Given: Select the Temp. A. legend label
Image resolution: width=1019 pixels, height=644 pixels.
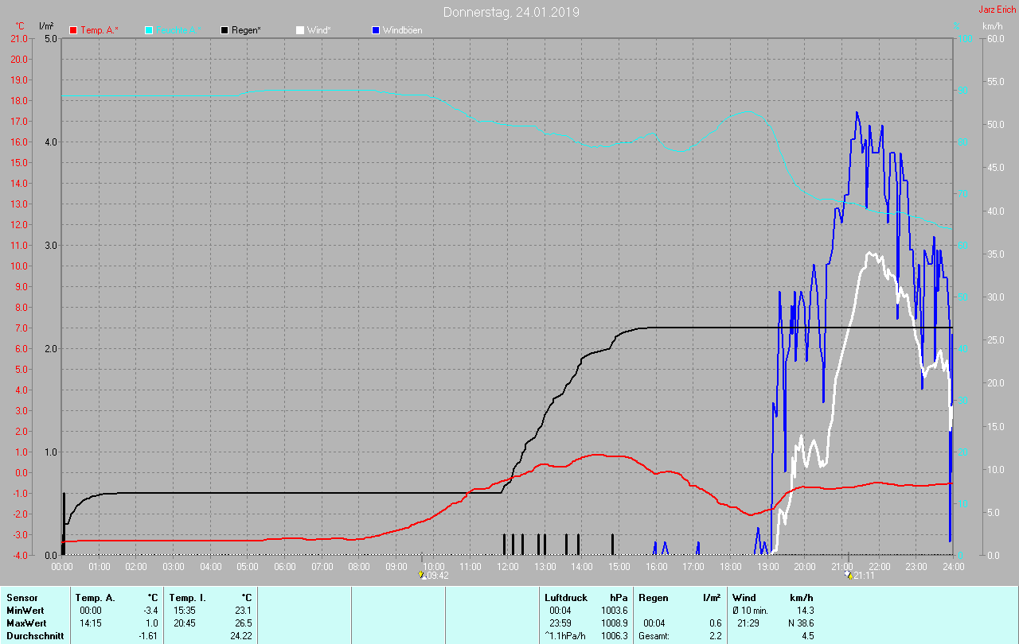Looking at the screenshot, I should [x=99, y=30].
